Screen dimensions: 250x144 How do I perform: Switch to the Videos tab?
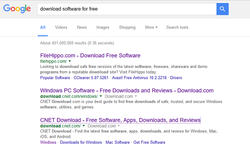tap(61, 27)
